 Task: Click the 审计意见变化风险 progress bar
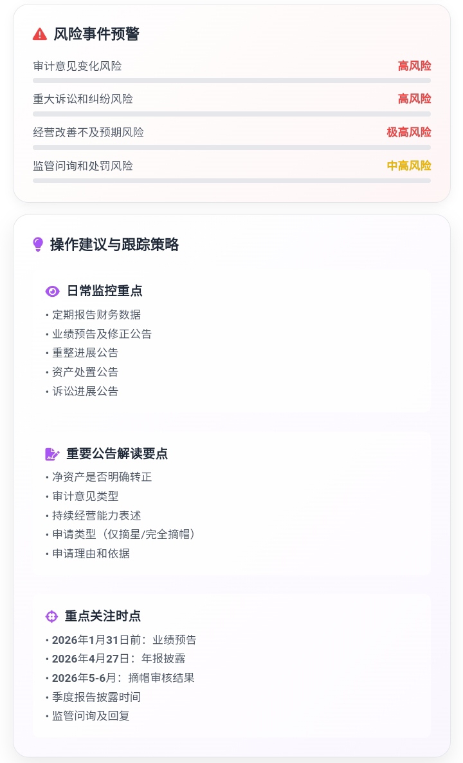click(x=232, y=80)
